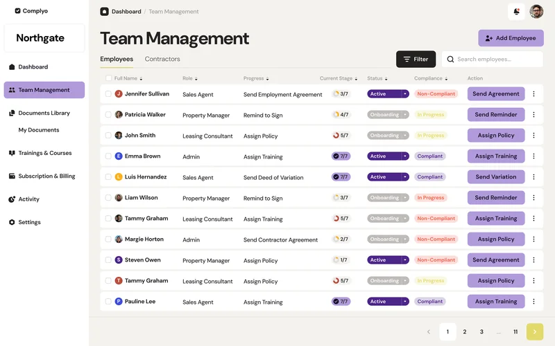Check the box for Pauline Lee
Image resolution: width=555 pixels, height=346 pixels.
click(108, 302)
